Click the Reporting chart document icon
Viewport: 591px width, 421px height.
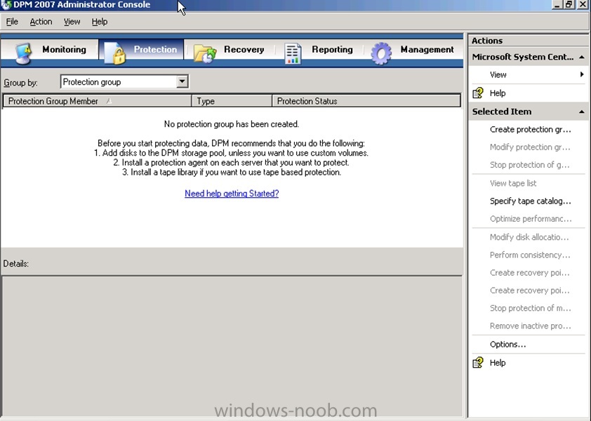click(x=293, y=53)
